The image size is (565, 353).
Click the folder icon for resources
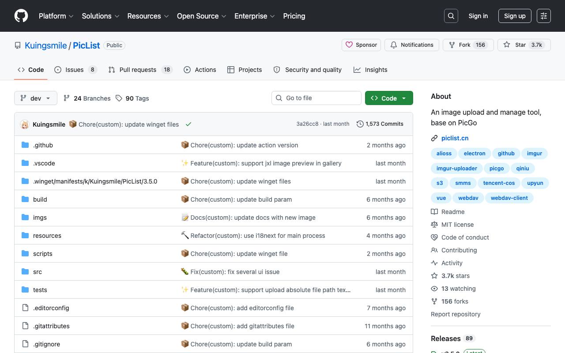pyautogui.click(x=25, y=235)
